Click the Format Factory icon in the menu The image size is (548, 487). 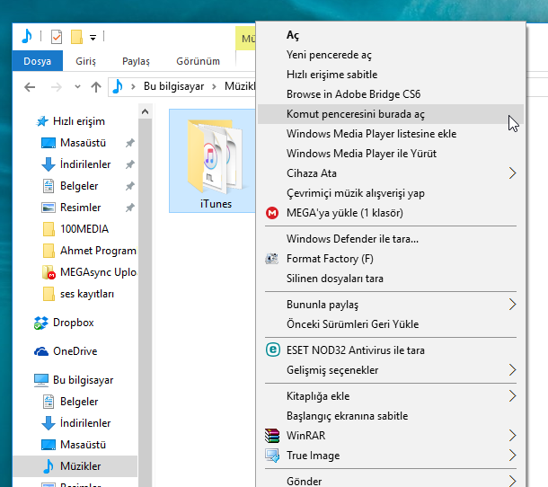tap(272, 259)
